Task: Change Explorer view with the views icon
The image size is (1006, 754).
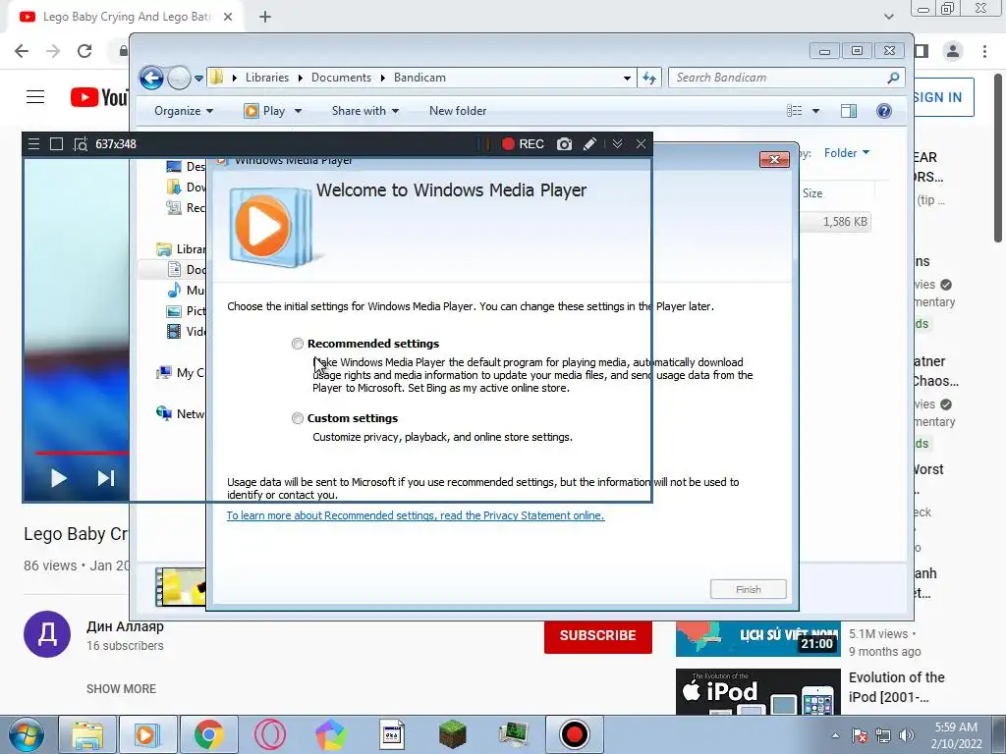Action: click(794, 111)
